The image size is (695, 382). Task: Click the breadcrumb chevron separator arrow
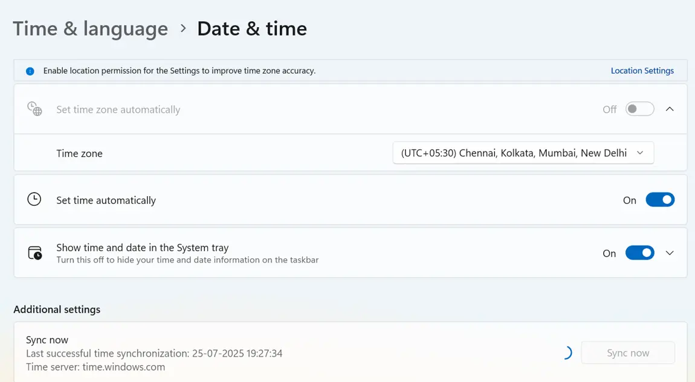point(183,28)
